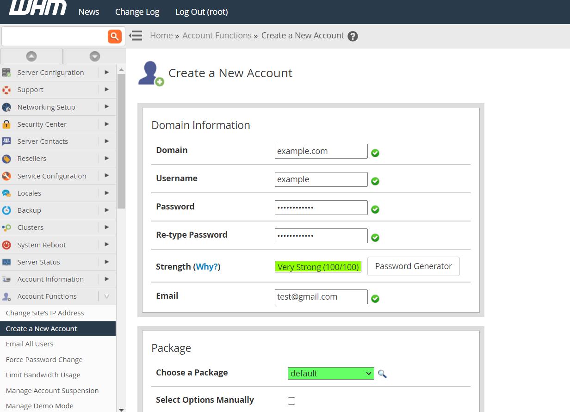Viewport: 570px width, 412px height.
Task: Enable the Select Options Manually checkbox
Action: [291, 400]
